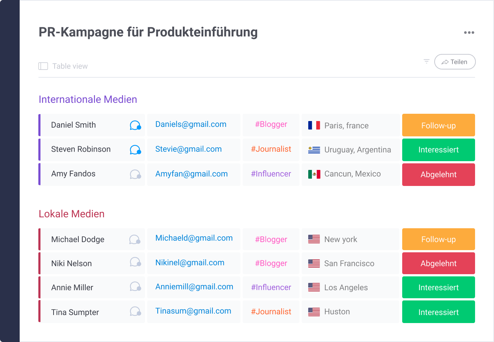Image resolution: width=494 pixels, height=342 pixels.
Task: Select the name Daniel Smith
Action: coord(73,125)
